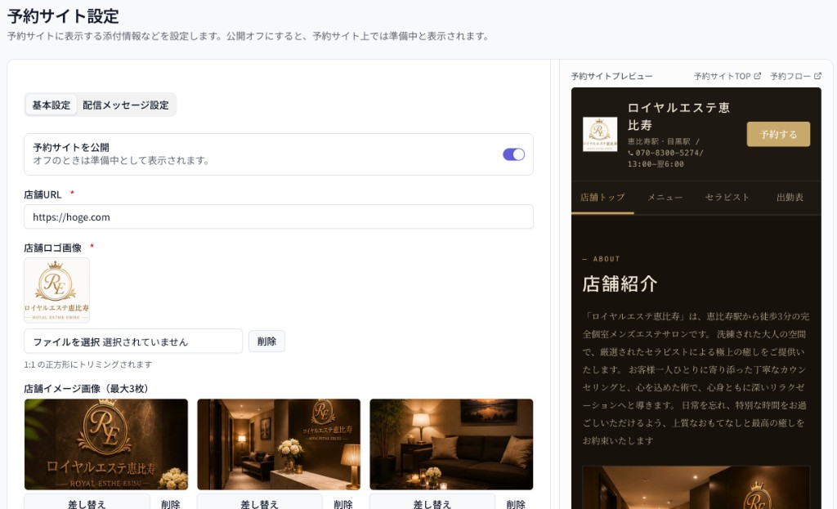Click the shop introduction paragraph in preview
The image size is (837, 509).
click(696, 378)
